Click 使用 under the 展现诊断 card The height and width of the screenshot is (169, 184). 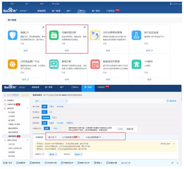coord(67,79)
